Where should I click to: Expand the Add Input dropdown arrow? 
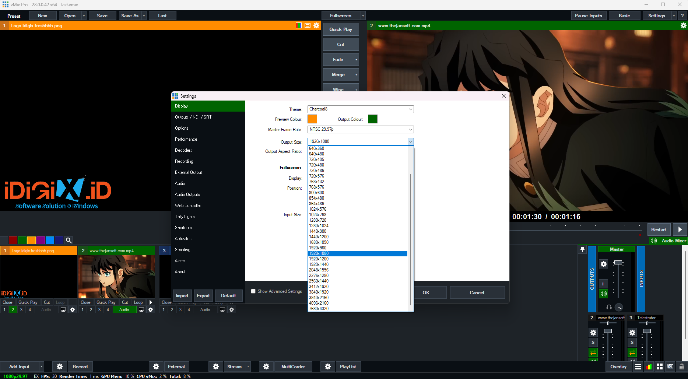point(41,366)
